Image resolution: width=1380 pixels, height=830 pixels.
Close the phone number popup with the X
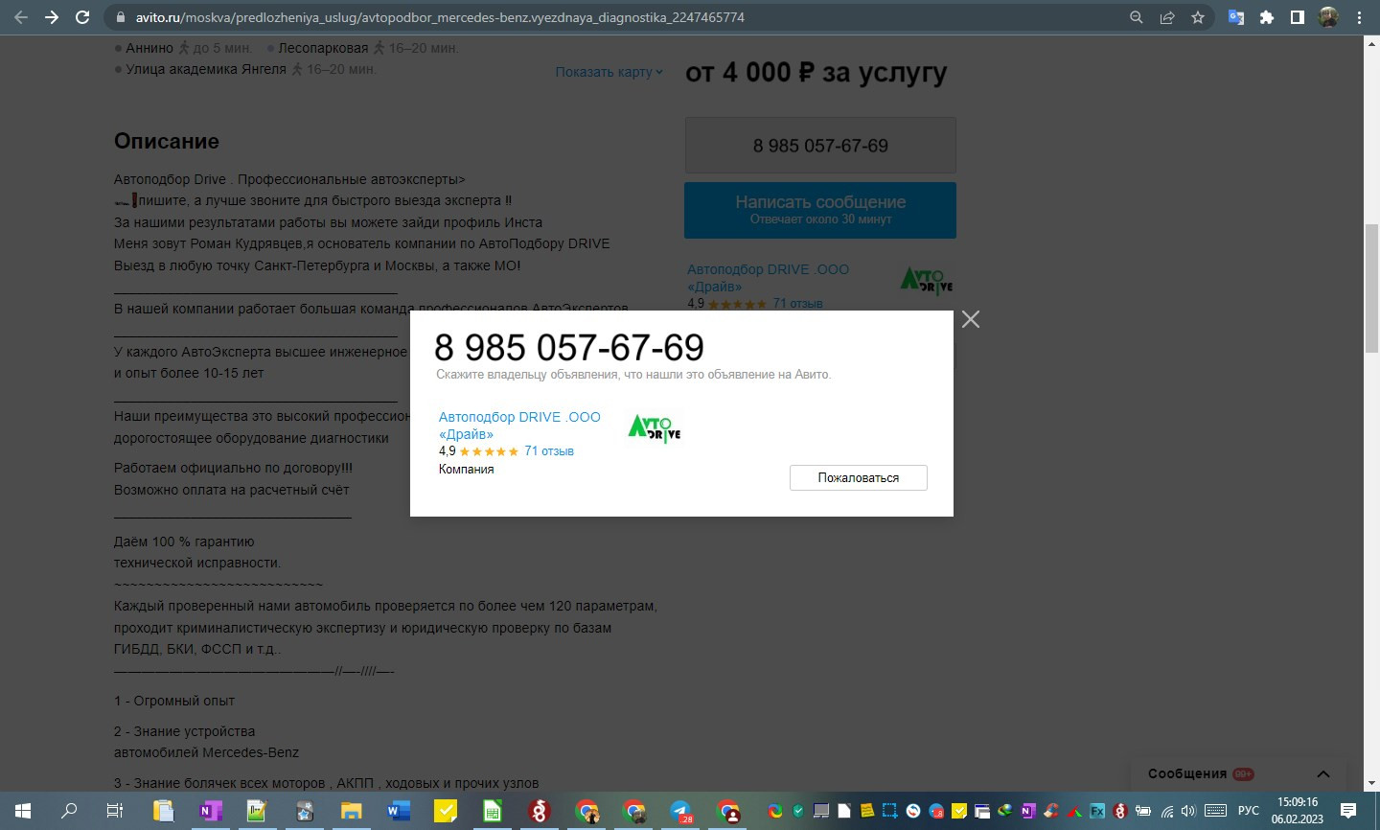(x=971, y=319)
